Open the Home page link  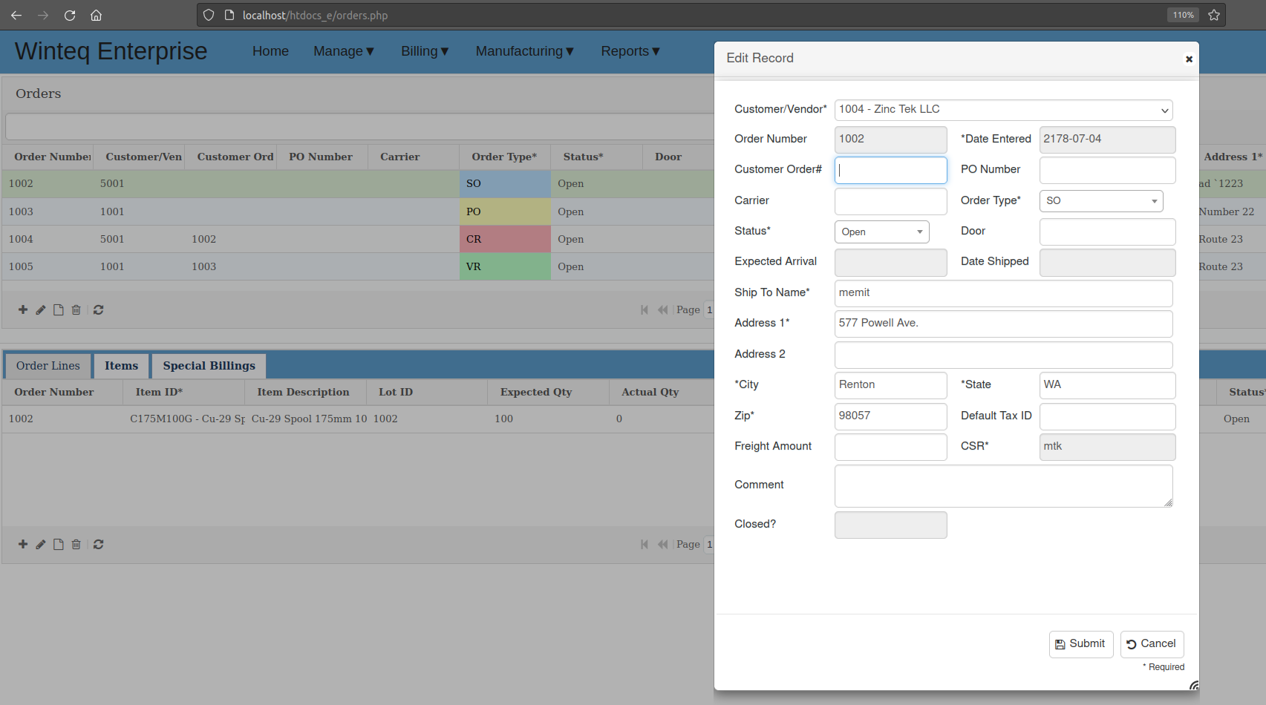(x=270, y=51)
